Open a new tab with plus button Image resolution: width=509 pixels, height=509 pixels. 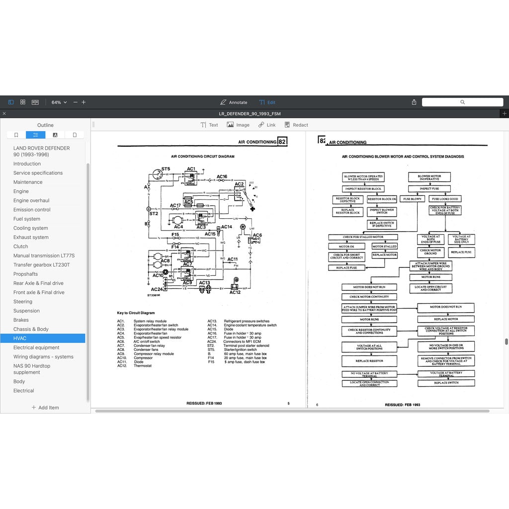(x=505, y=114)
